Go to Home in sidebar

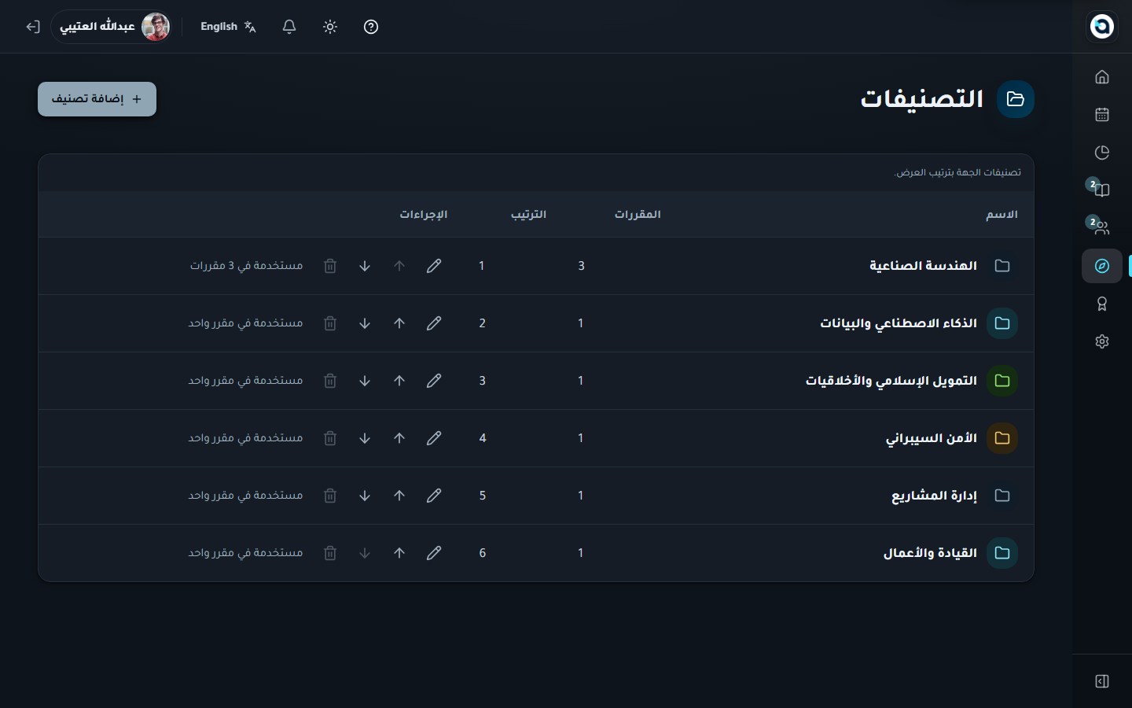click(x=1102, y=77)
